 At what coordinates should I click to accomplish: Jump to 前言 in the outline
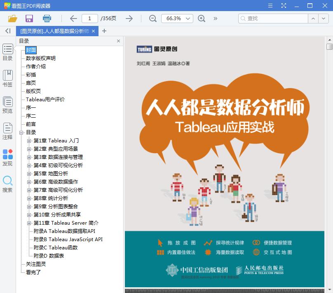31,124
